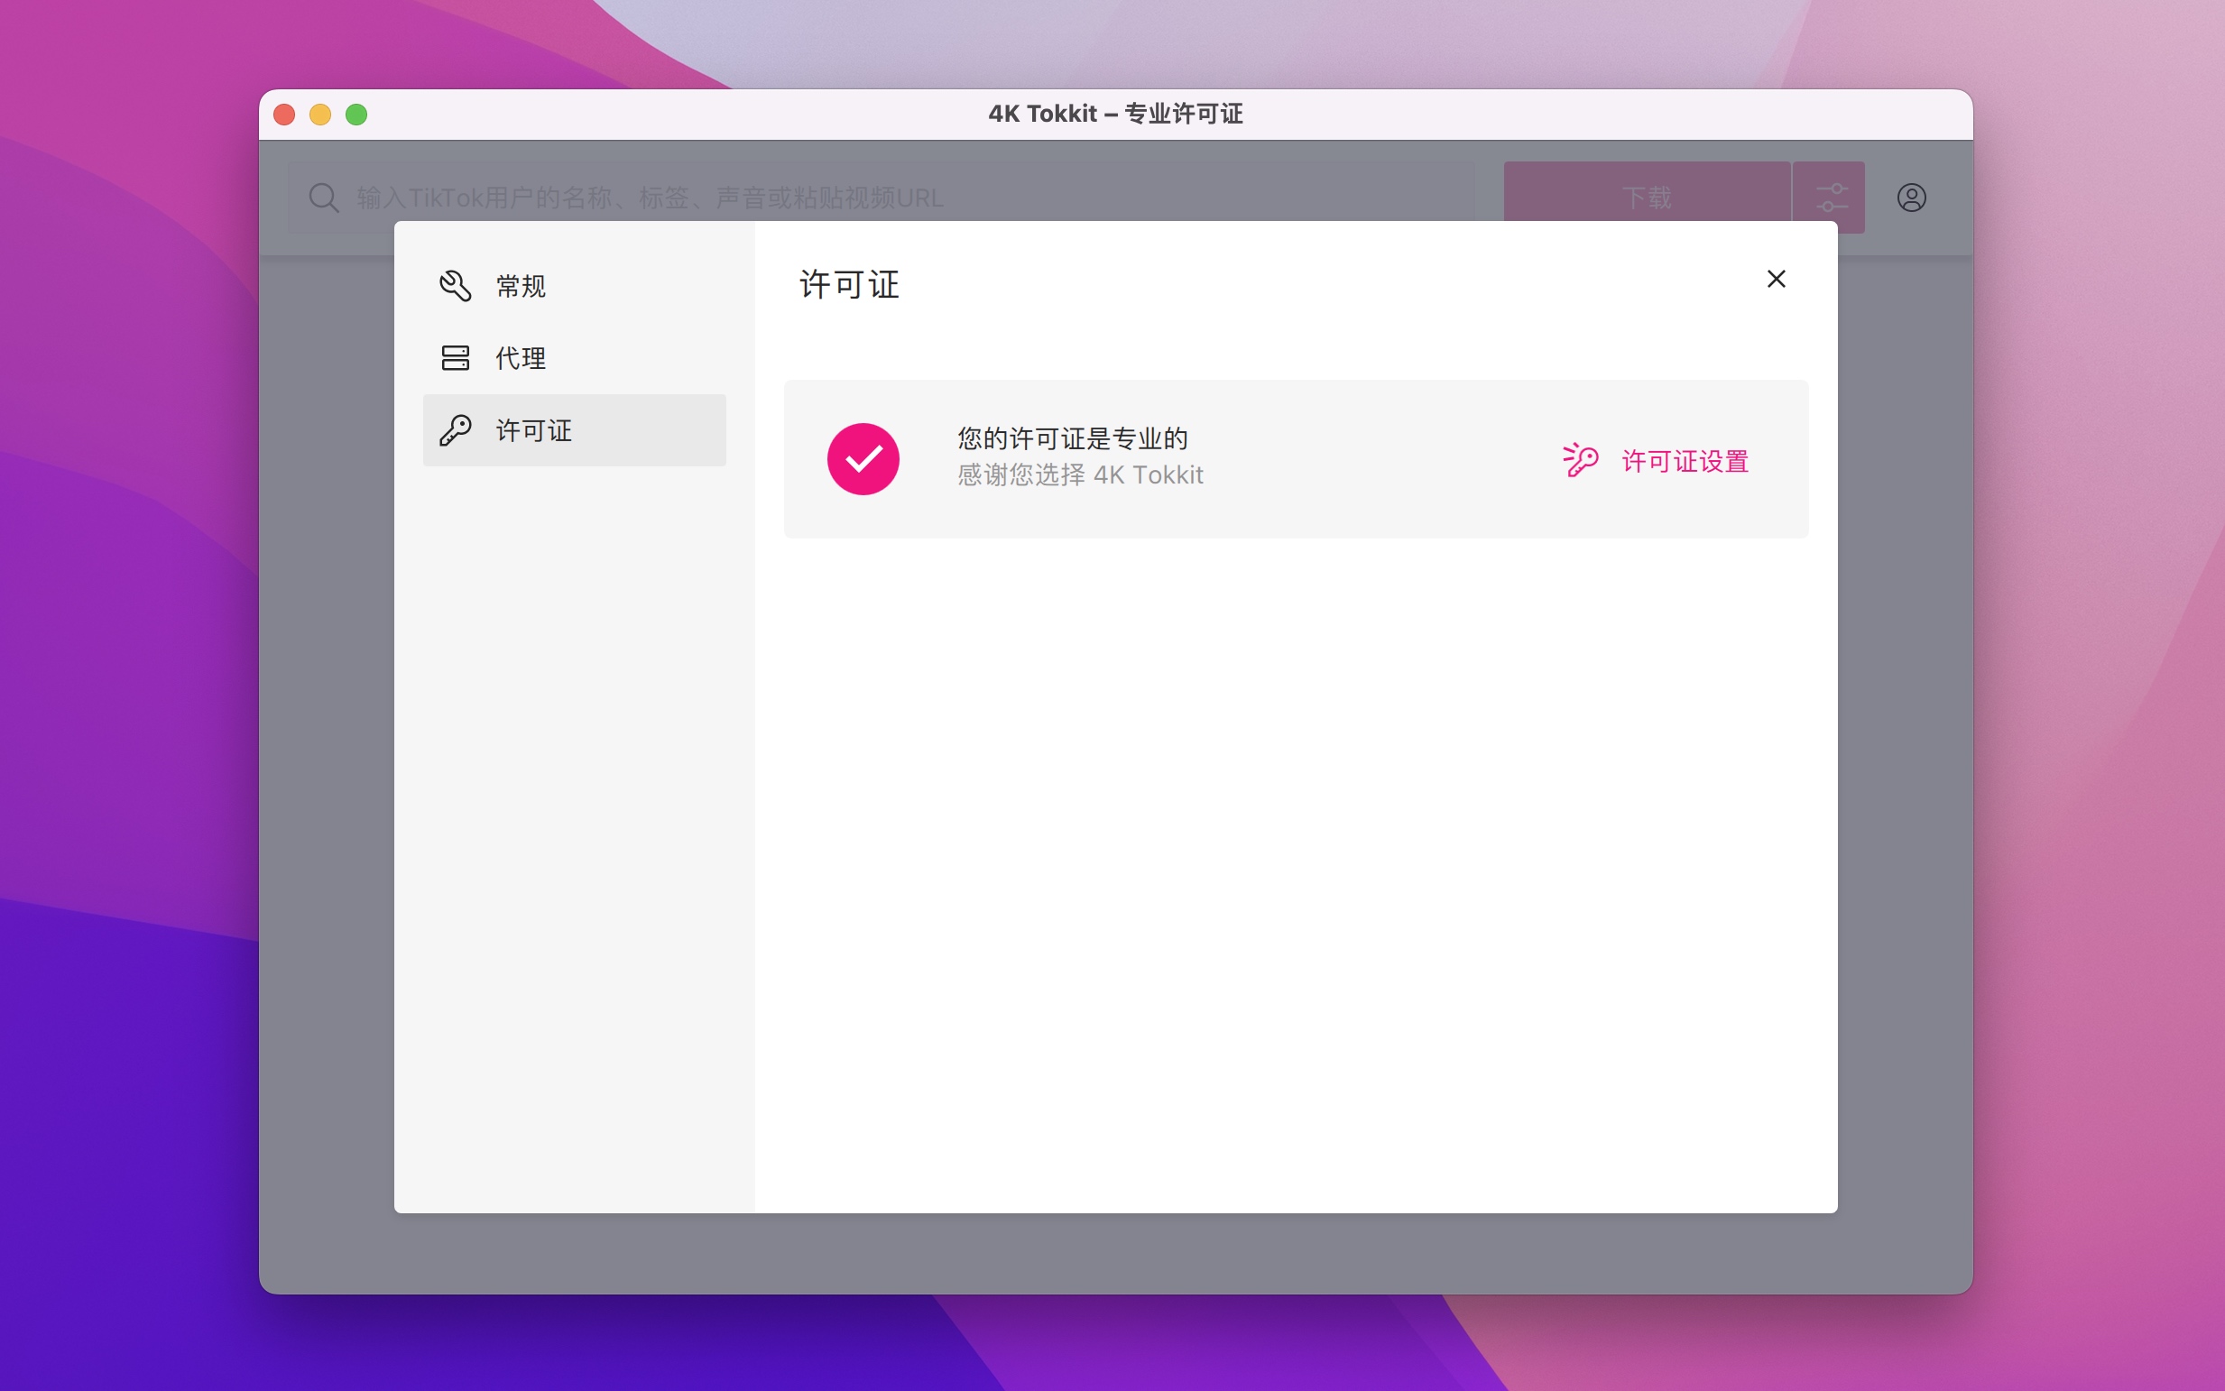
Task: Select the 许可证 key icon in sidebar
Action: pos(456,429)
